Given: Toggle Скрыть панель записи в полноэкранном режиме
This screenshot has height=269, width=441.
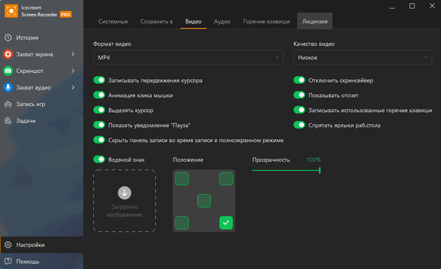Looking at the screenshot, I should 99,140.
